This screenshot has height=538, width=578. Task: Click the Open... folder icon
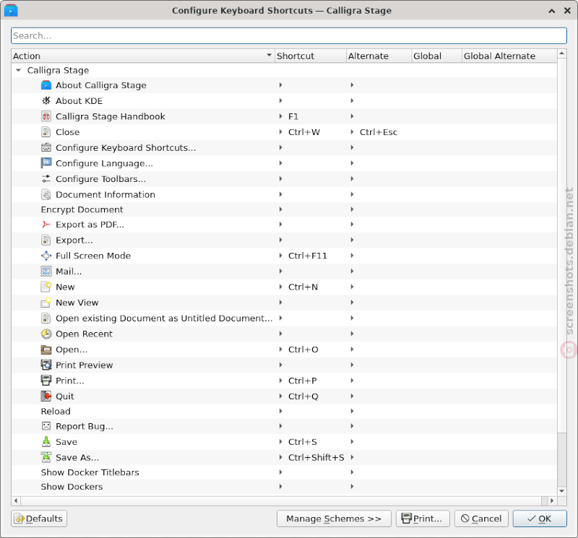[x=46, y=350]
